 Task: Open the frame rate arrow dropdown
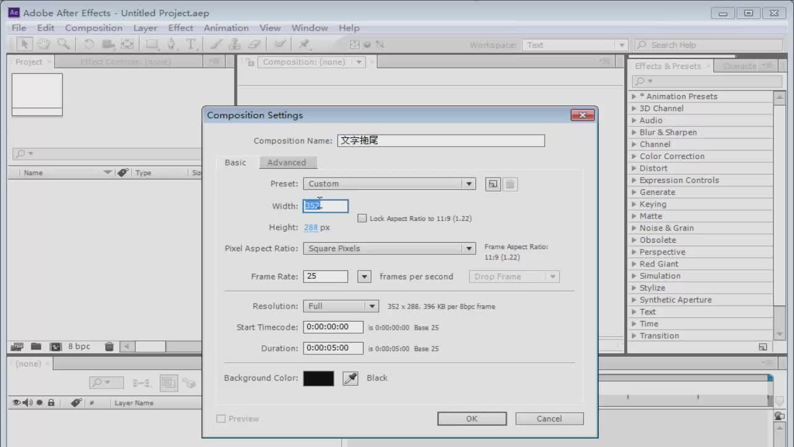click(365, 277)
